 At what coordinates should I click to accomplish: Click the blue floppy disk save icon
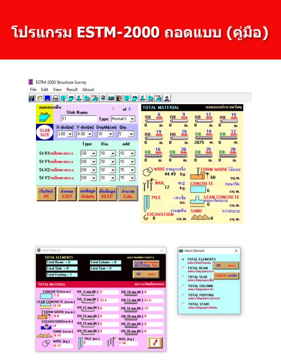pyautogui.click(x=47, y=98)
